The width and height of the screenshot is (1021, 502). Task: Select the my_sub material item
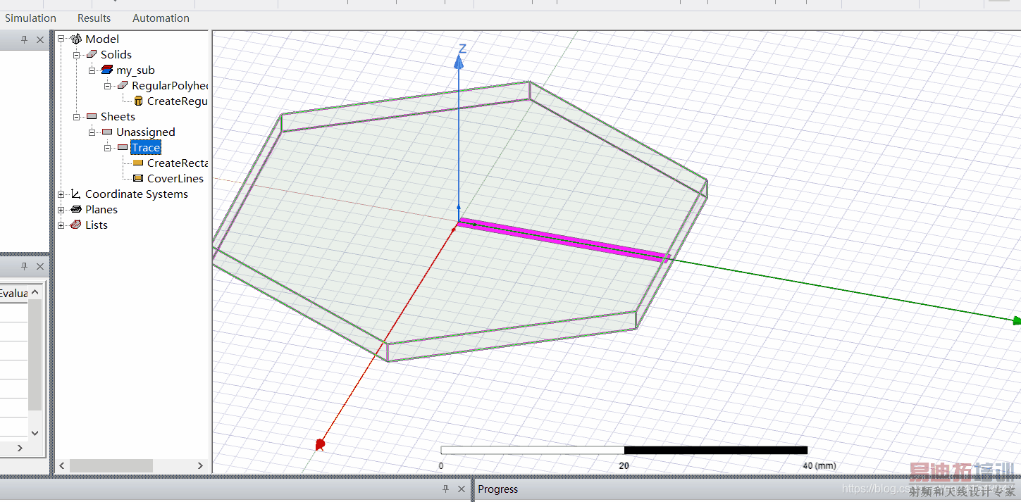click(135, 70)
